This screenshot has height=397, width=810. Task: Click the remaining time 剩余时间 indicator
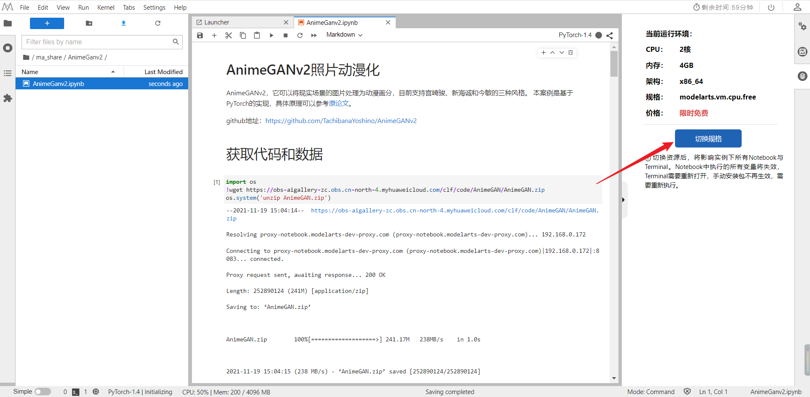723,8
